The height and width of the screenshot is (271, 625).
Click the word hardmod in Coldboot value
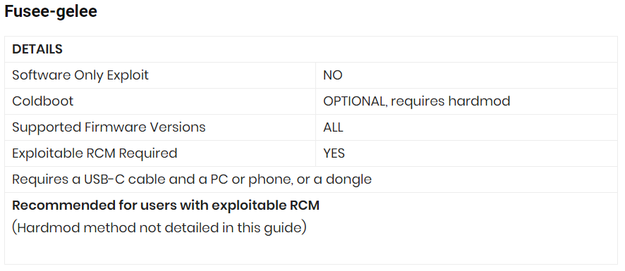tap(479, 101)
